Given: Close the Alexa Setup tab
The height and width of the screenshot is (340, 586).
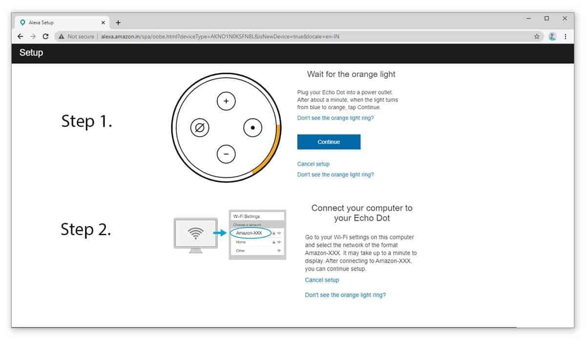Looking at the screenshot, I should pyautogui.click(x=103, y=22).
